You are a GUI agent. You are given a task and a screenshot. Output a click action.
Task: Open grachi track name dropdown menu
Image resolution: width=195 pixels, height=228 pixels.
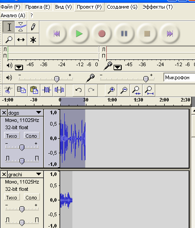click(39, 174)
